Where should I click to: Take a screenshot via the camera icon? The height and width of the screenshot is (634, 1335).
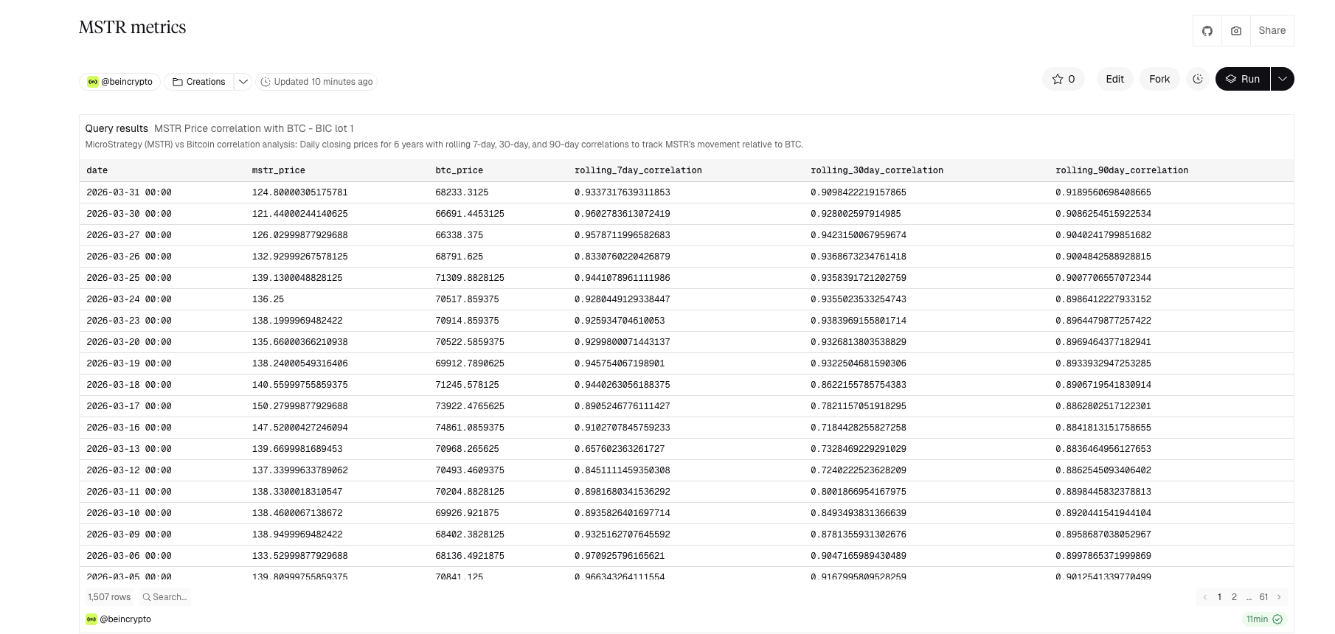1236,31
